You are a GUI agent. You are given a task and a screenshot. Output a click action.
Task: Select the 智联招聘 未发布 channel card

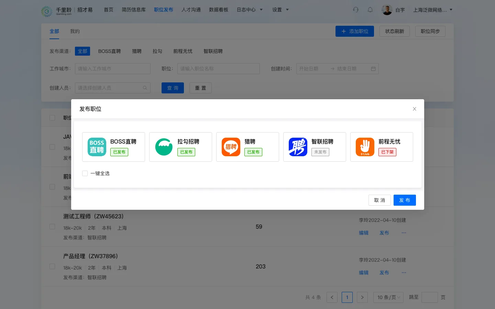tap(315, 147)
